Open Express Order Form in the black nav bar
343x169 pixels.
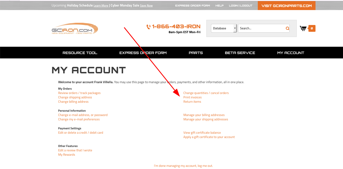[143, 53]
